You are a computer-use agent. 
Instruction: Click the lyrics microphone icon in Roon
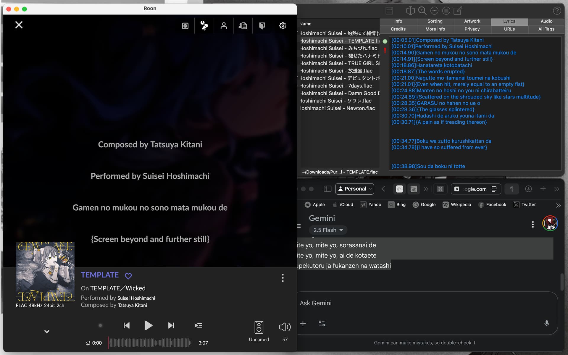[x=204, y=26]
